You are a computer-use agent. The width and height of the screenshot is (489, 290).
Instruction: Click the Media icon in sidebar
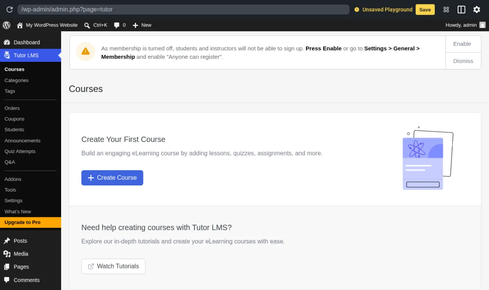coord(7,254)
